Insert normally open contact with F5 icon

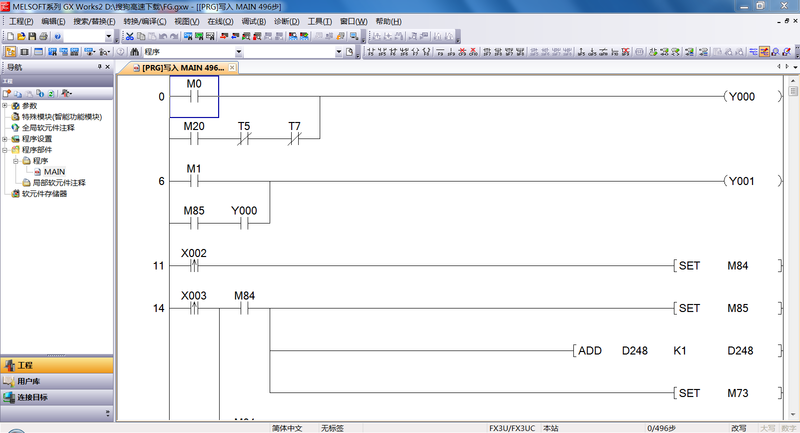(x=370, y=52)
